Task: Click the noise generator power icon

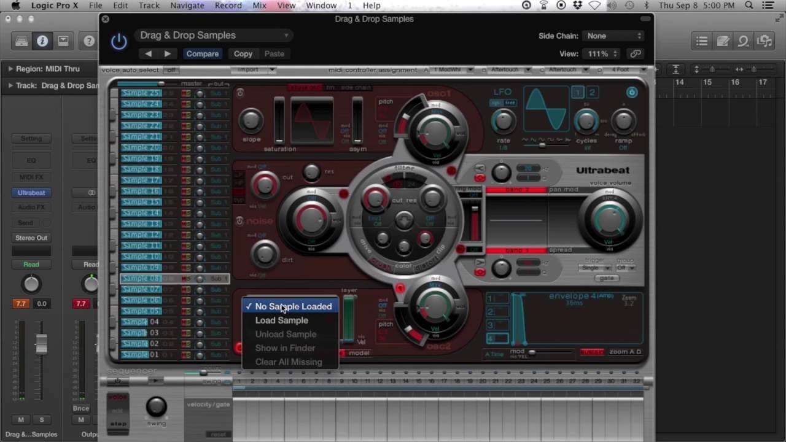Action: pyautogui.click(x=239, y=221)
